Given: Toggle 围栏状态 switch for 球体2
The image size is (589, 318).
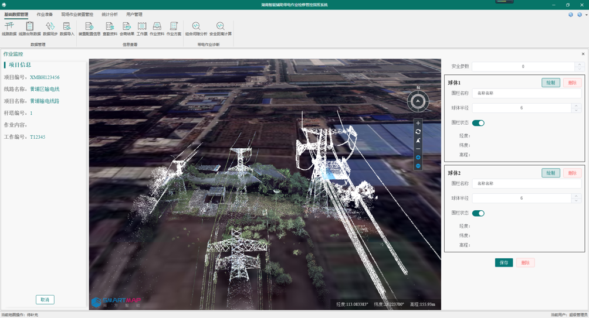Looking at the screenshot, I should [x=478, y=213].
